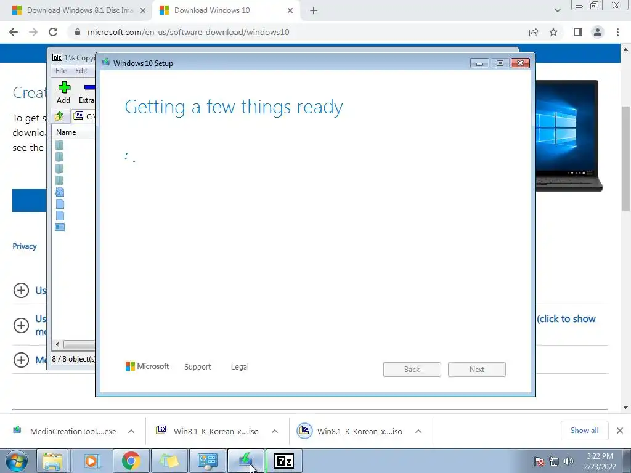Open a new Chrome tab
The image size is (631, 473).
click(314, 11)
